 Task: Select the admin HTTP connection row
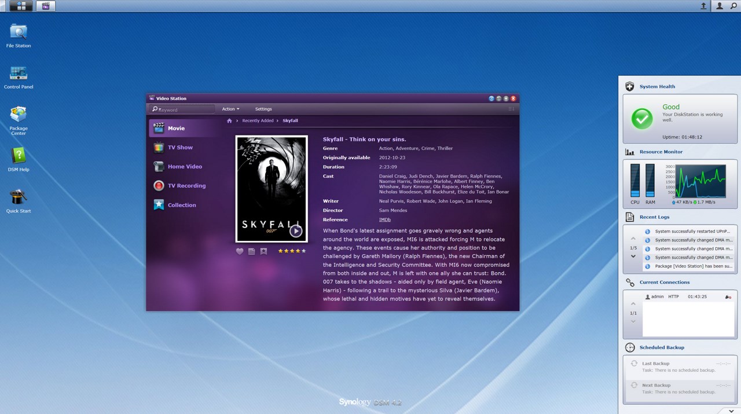pos(689,296)
